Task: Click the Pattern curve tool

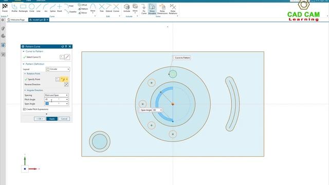Action: pyautogui.click(x=83, y=9)
